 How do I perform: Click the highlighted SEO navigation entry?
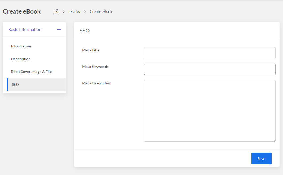(15, 84)
